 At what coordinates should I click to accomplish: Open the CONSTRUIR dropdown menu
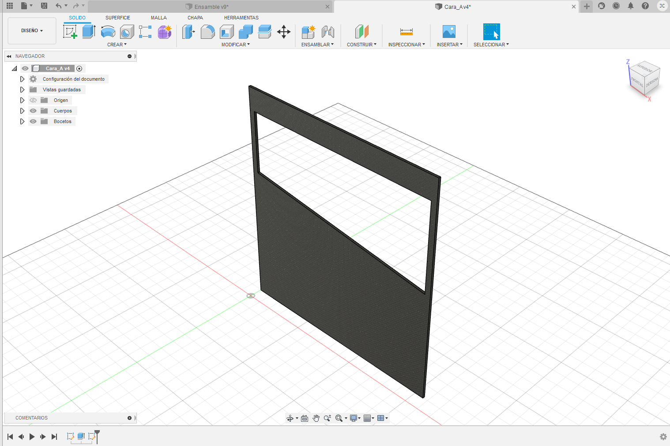[361, 45]
